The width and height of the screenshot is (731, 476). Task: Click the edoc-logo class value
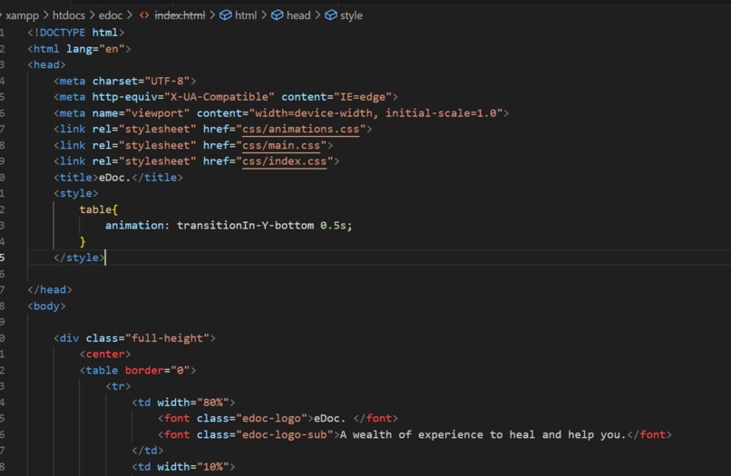[x=271, y=419]
